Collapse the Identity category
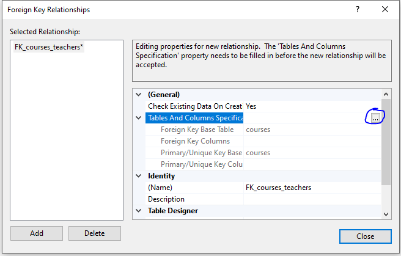The width and height of the screenshot is (401, 256). [x=139, y=176]
